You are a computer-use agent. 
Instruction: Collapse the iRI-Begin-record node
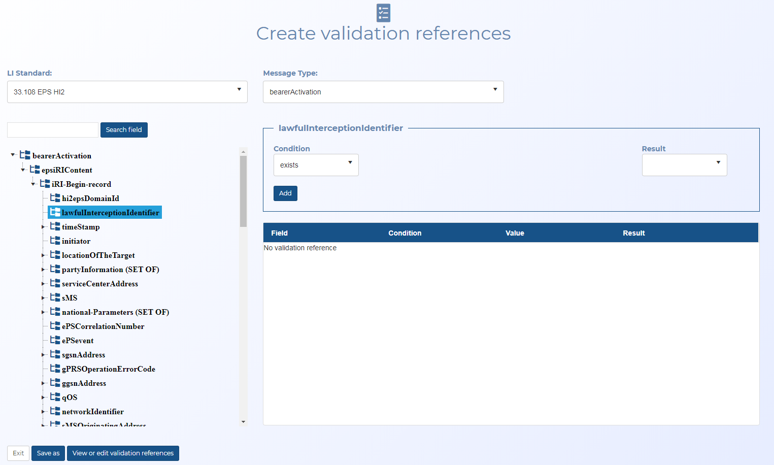pos(33,184)
